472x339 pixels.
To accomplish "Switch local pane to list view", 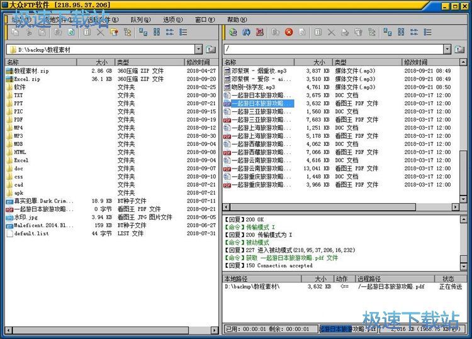I will tap(170, 32).
